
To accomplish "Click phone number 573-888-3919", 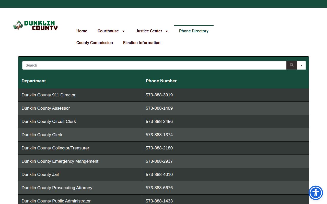I will (159, 95).
